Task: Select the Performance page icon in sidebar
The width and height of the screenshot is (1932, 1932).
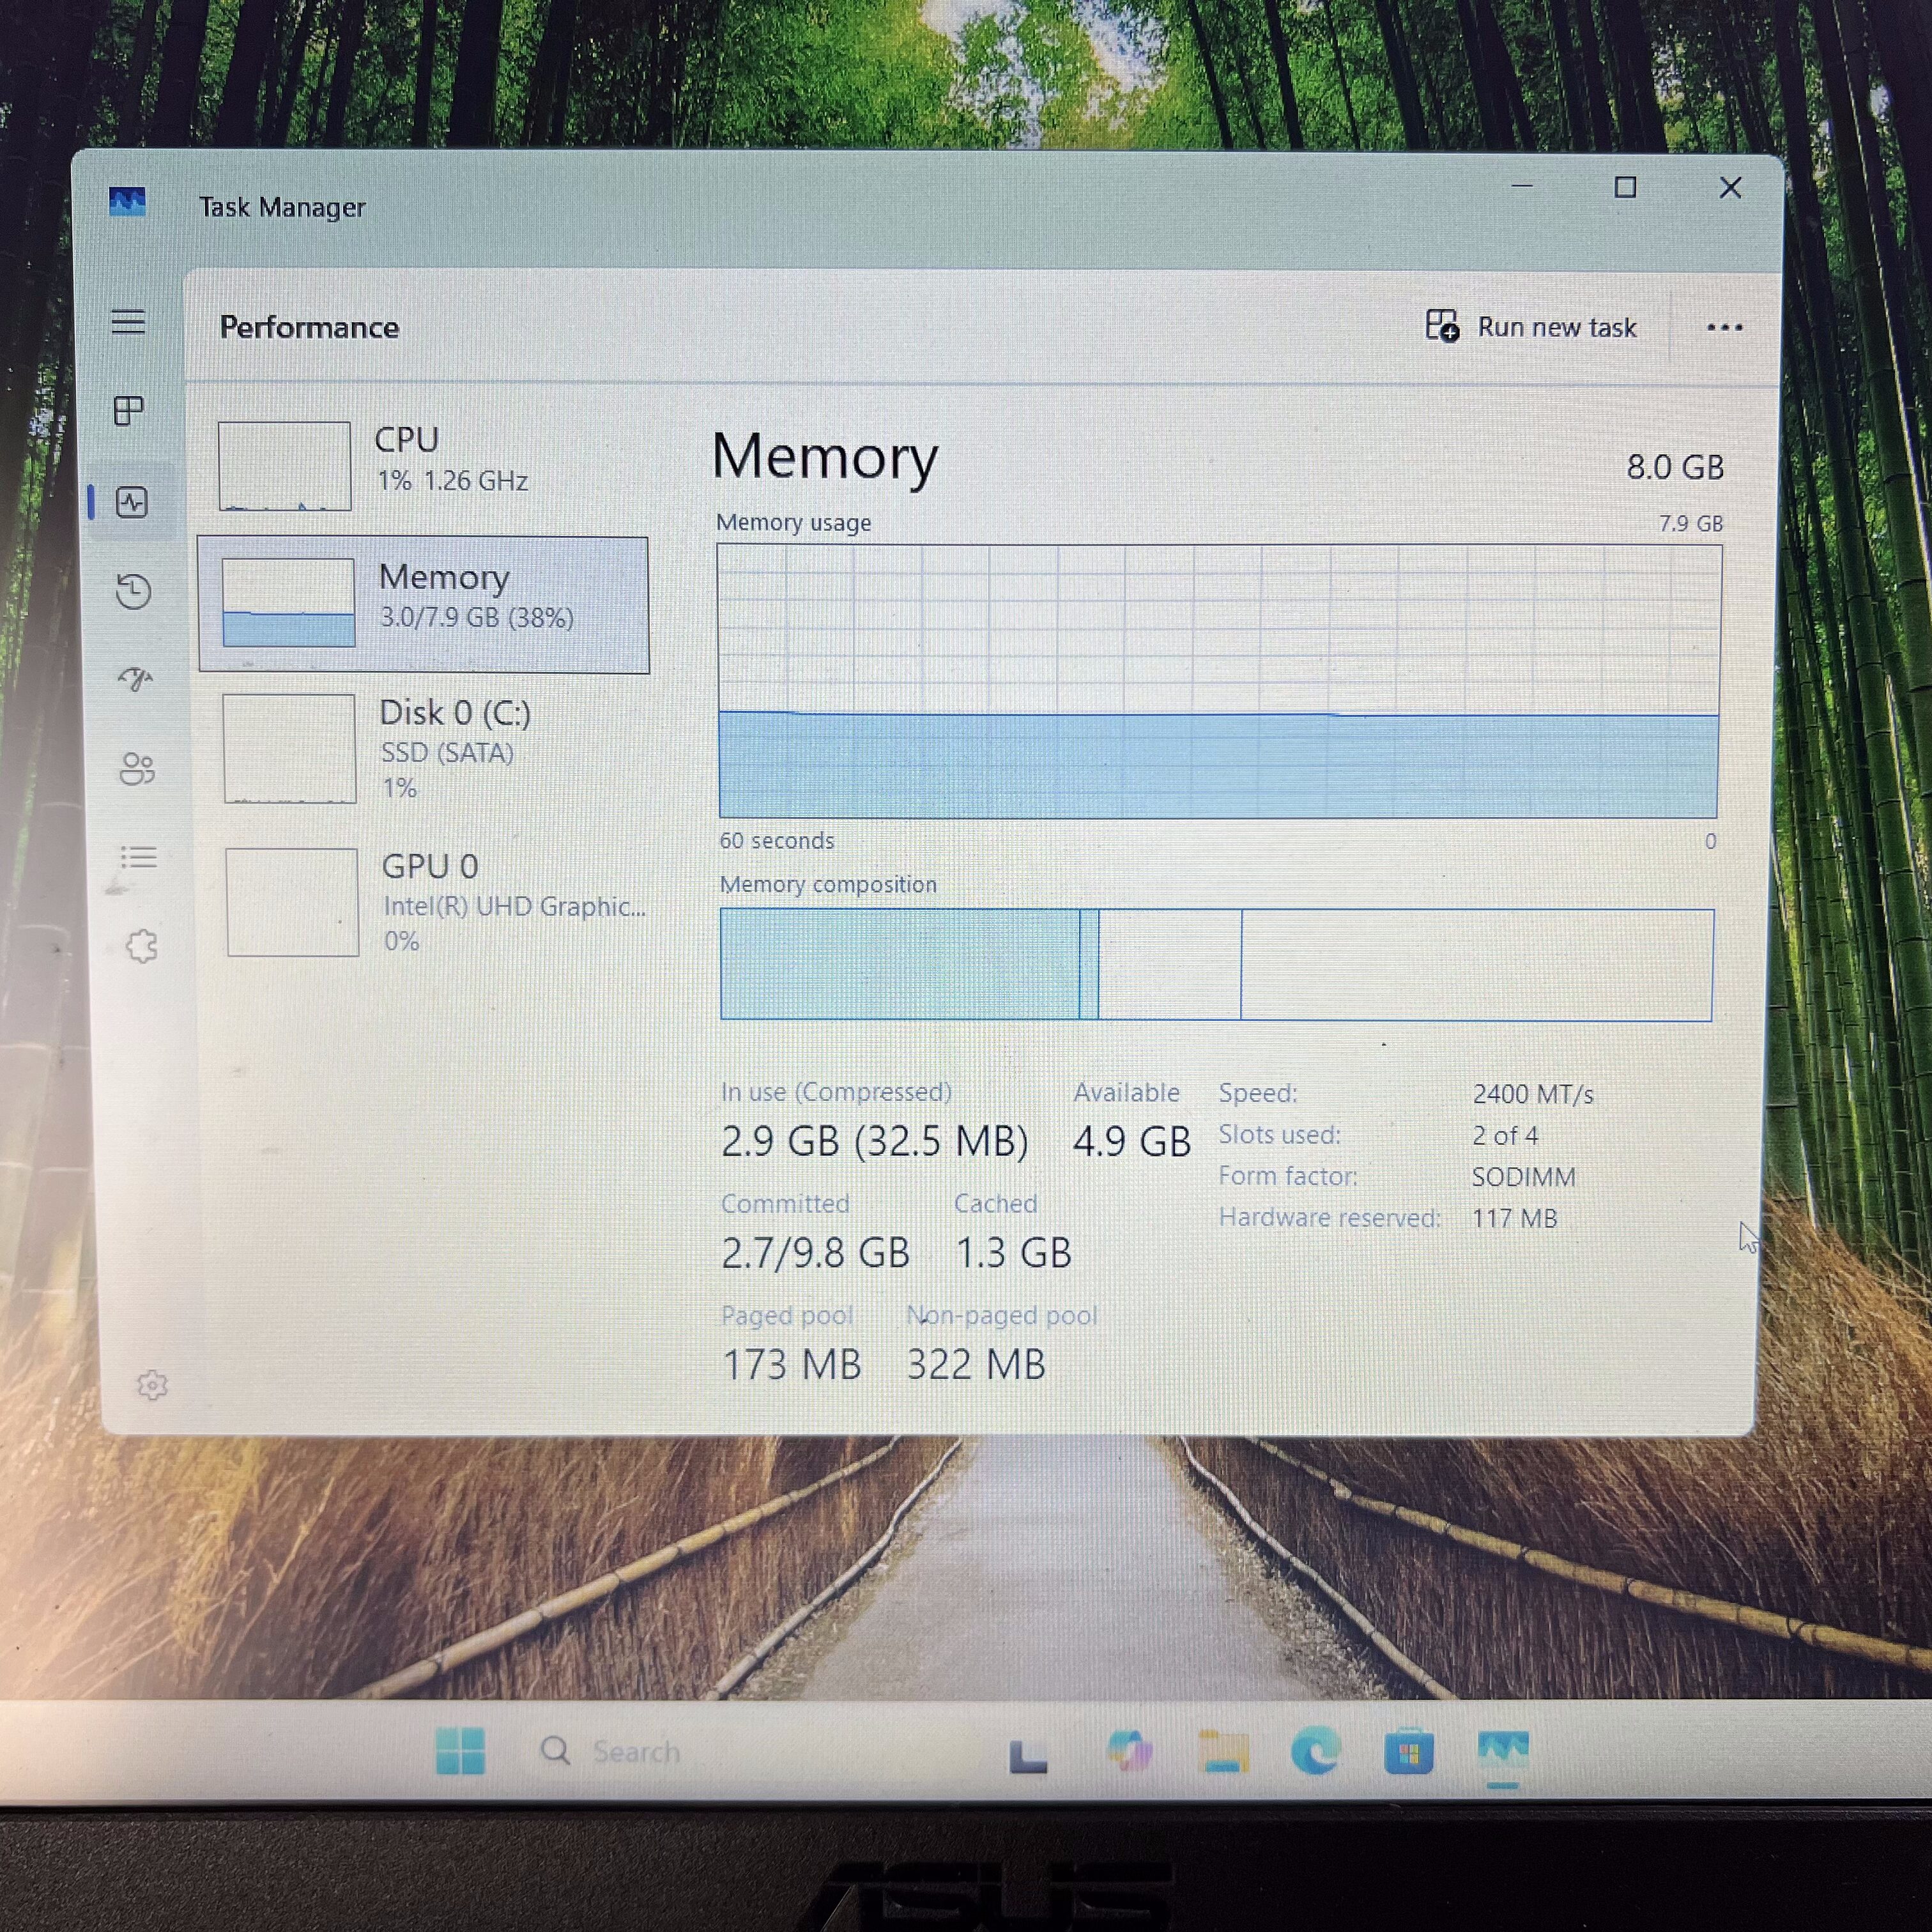Action: pyautogui.click(x=132, y=502)
